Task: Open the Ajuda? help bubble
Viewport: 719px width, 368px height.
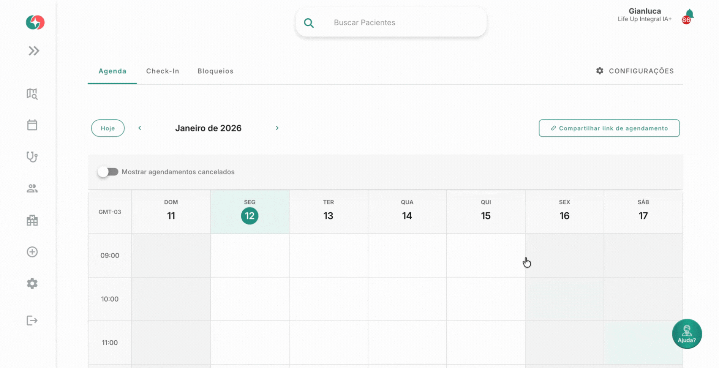Action: 687,334
